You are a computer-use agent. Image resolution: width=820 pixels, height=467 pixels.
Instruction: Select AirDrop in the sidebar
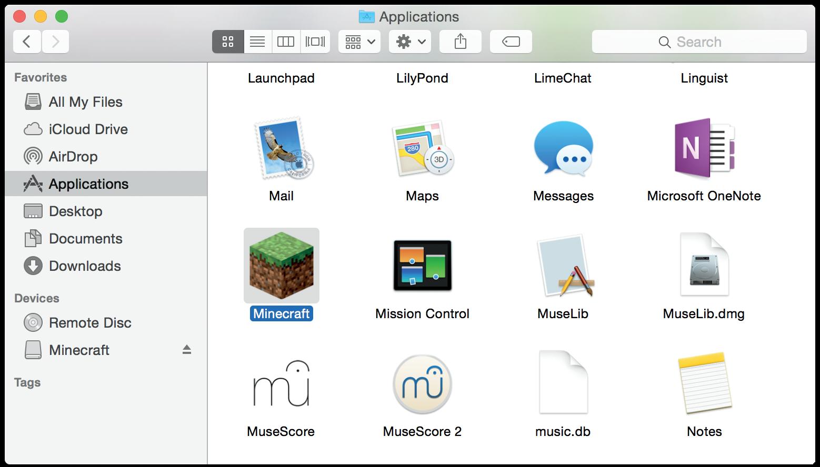click(x=106, y=157)
